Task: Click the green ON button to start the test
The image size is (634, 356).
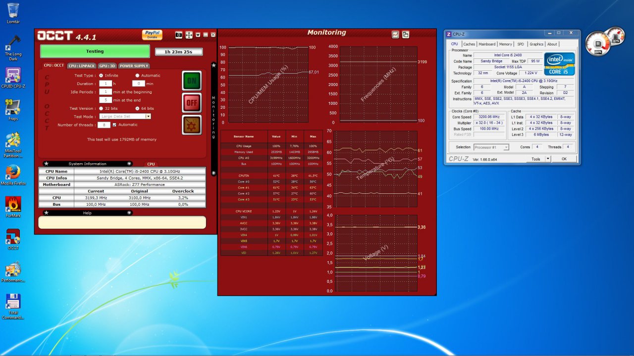Action: [x=191, y=81]
